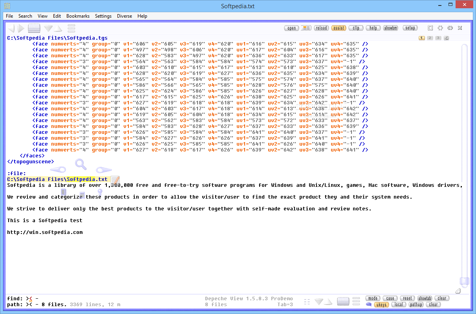The width and height of the screenshot is (476, 314).
Task: Click the orange layout icon beside open
Action: 306,28
